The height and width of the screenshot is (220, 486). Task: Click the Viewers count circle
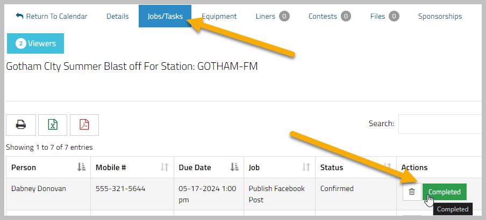tap(21, 43)
